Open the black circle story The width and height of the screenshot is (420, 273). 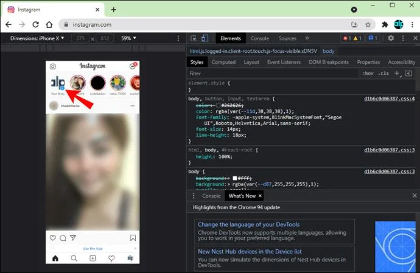click(x=98, y=83)
